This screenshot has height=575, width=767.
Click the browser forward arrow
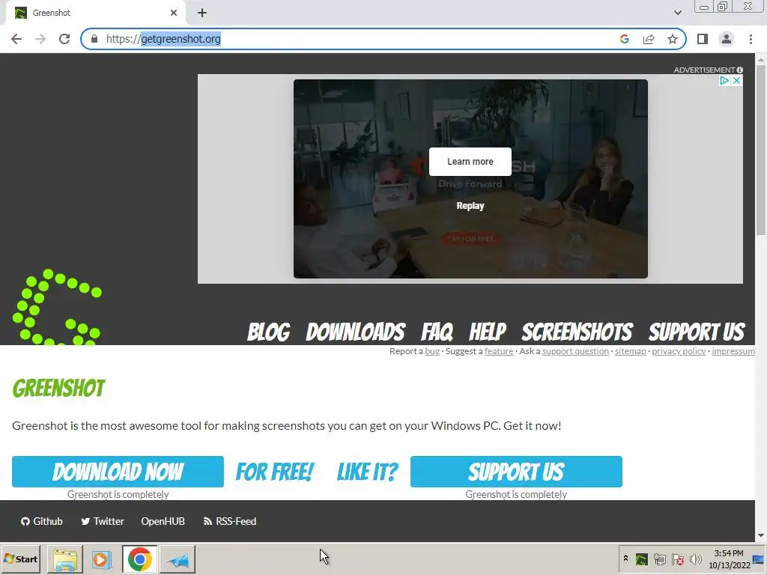tap(40, 39)
